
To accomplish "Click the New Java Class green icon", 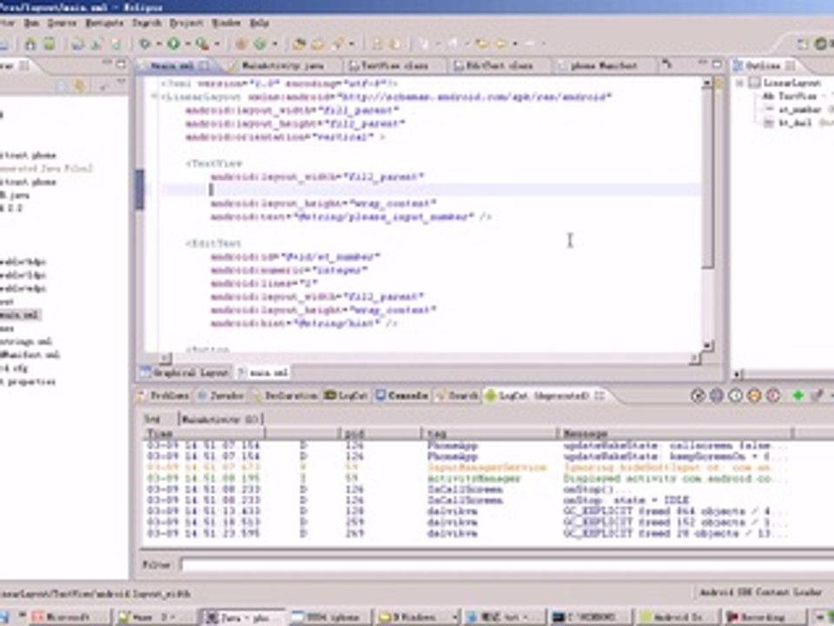I will (x=260, y=44).
